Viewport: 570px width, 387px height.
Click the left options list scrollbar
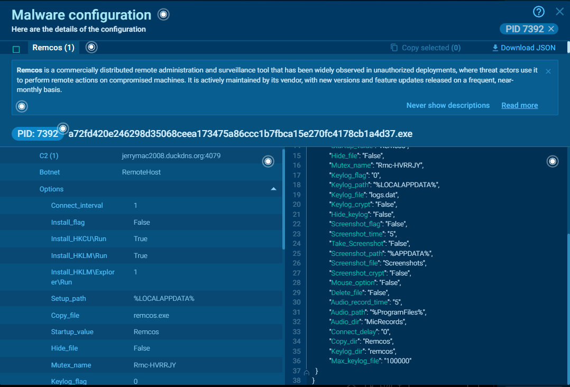(283, 199)
